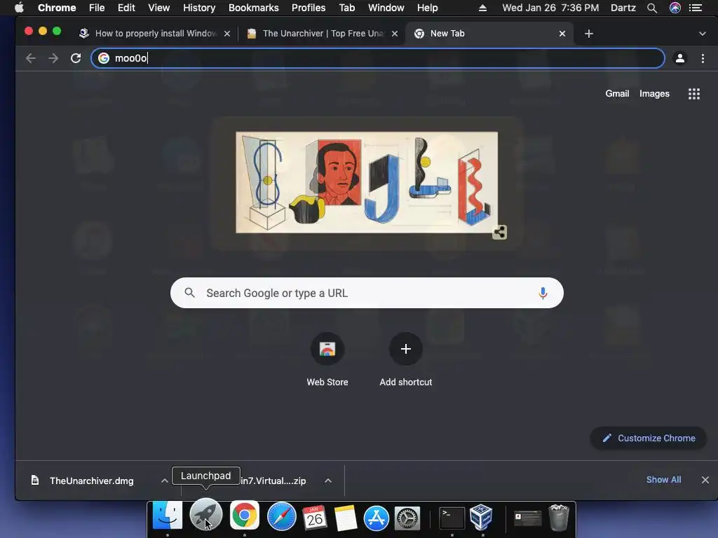Open Notification Center list icon

[x=696, y=8]
